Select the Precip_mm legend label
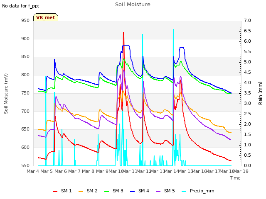The width and height of the screenshot is (266, 199). tap(202, 191)
